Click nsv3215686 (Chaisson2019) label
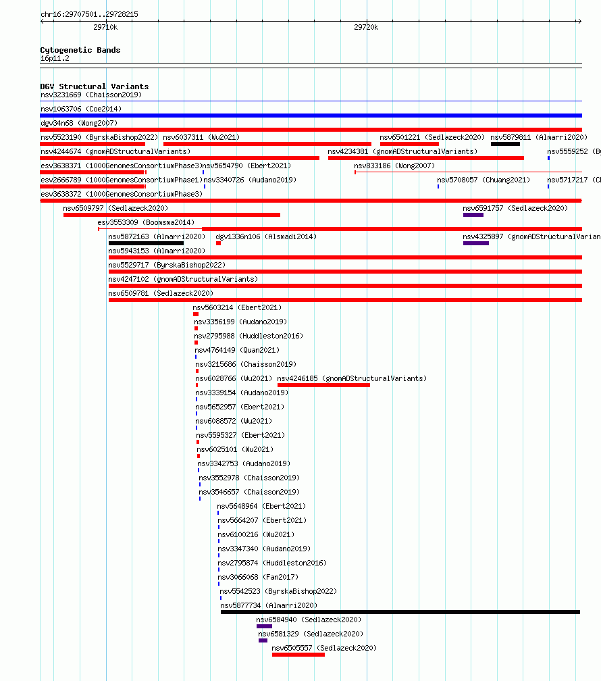601x681 pixels. coord(246,364)
